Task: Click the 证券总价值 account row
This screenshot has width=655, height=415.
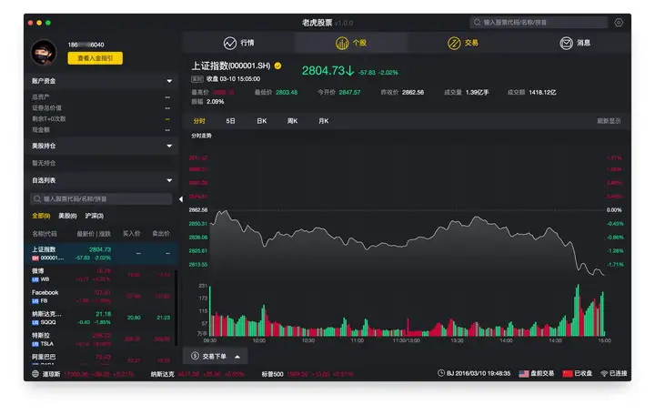Action: tap(101, 107)
